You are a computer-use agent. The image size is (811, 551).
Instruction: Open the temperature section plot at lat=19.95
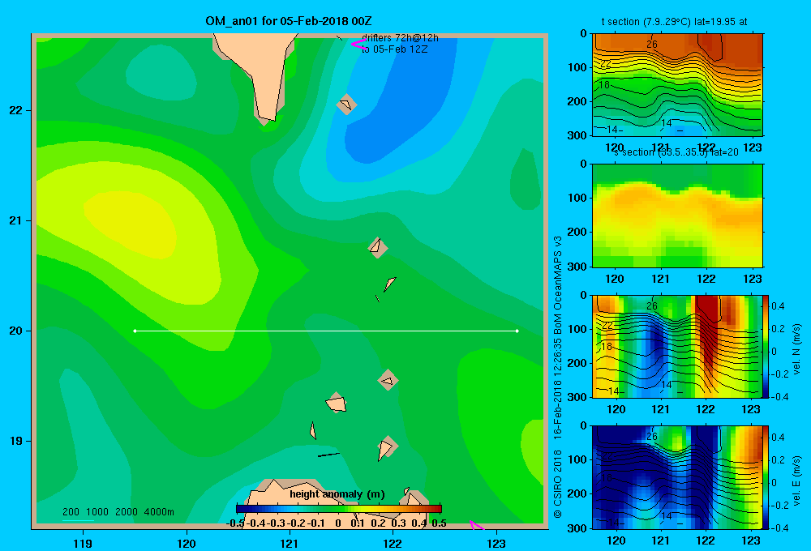click(677, 85)
